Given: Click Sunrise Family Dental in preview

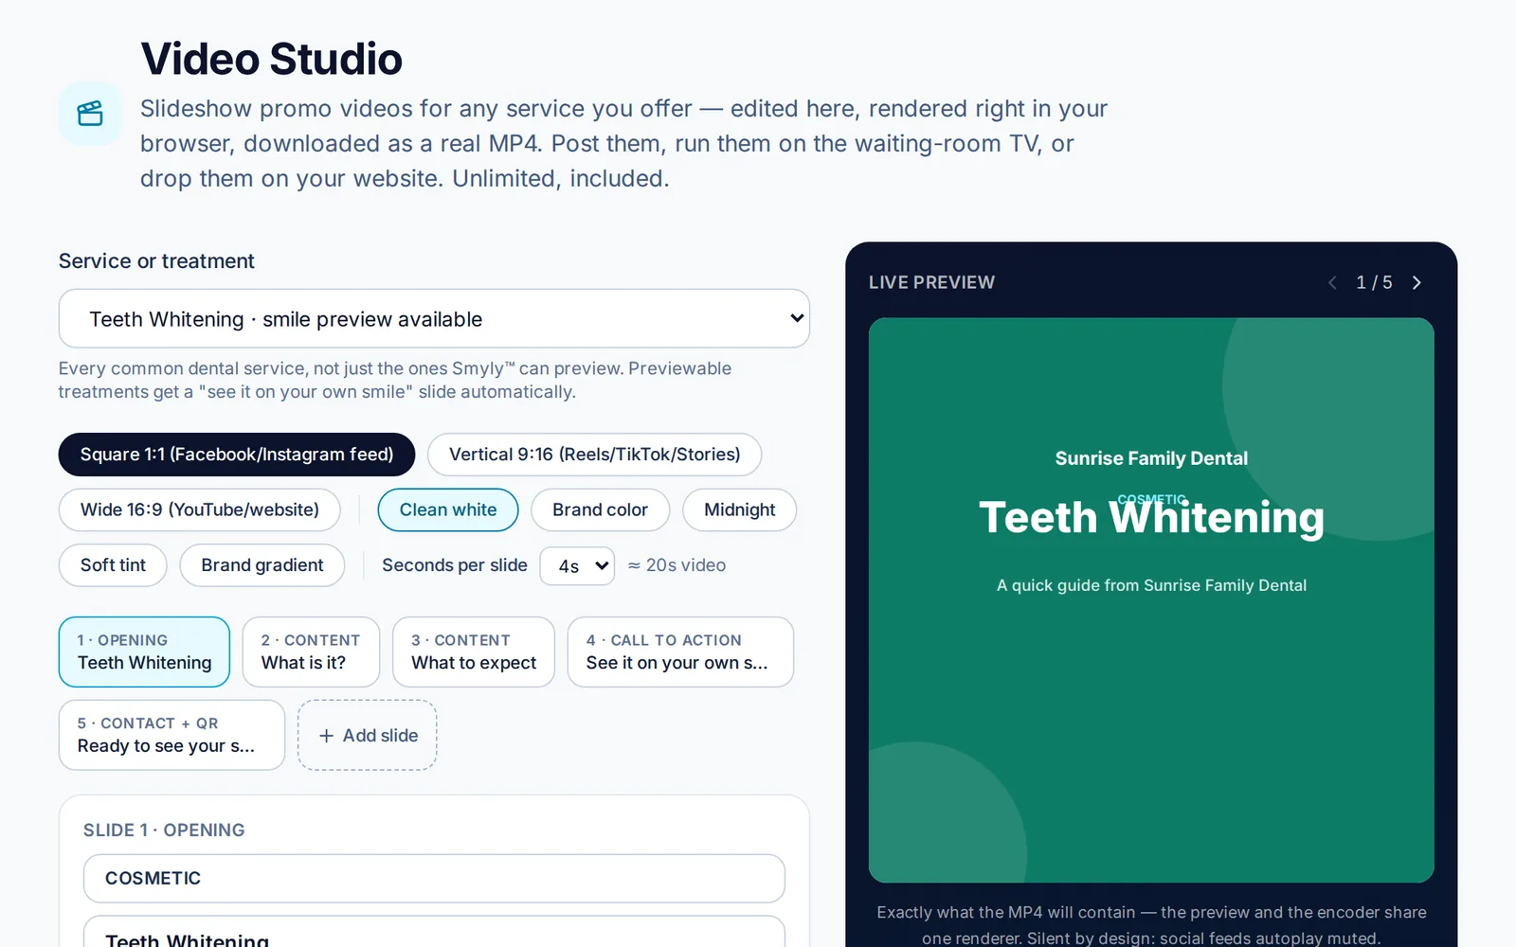Looking at the screenshot, I should (x=1151, y=458).
